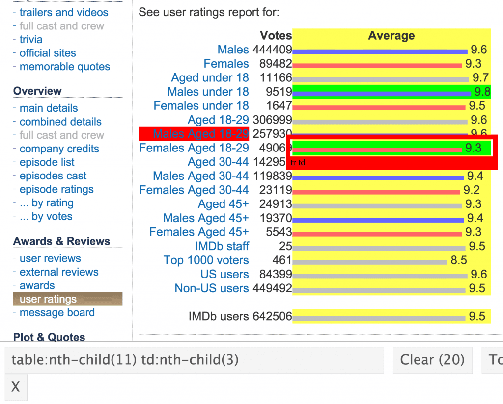
Task: Open the message board menu item
Action: [x=57, y=313]
